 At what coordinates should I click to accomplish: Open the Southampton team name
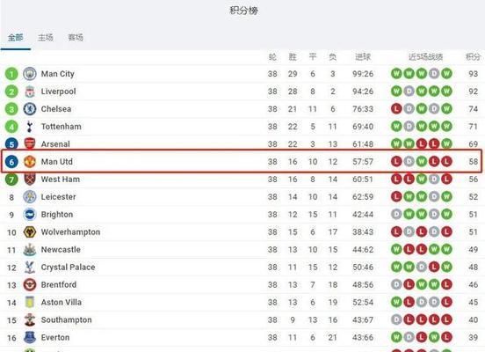(x=67, y=319)
